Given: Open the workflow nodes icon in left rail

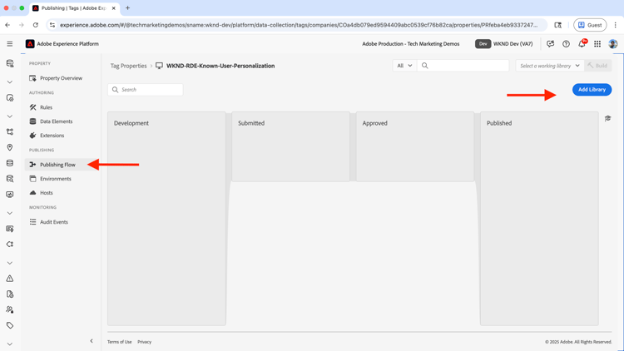Looking at the screenshot, I should (x=10, y=131).
